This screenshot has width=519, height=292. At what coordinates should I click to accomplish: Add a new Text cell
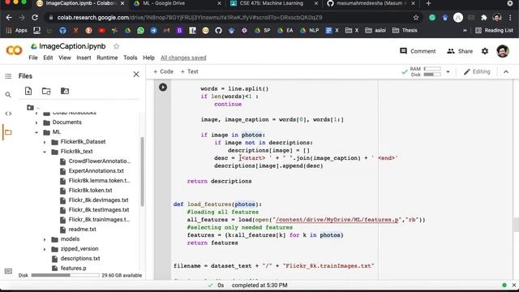[x=189, y=71]
